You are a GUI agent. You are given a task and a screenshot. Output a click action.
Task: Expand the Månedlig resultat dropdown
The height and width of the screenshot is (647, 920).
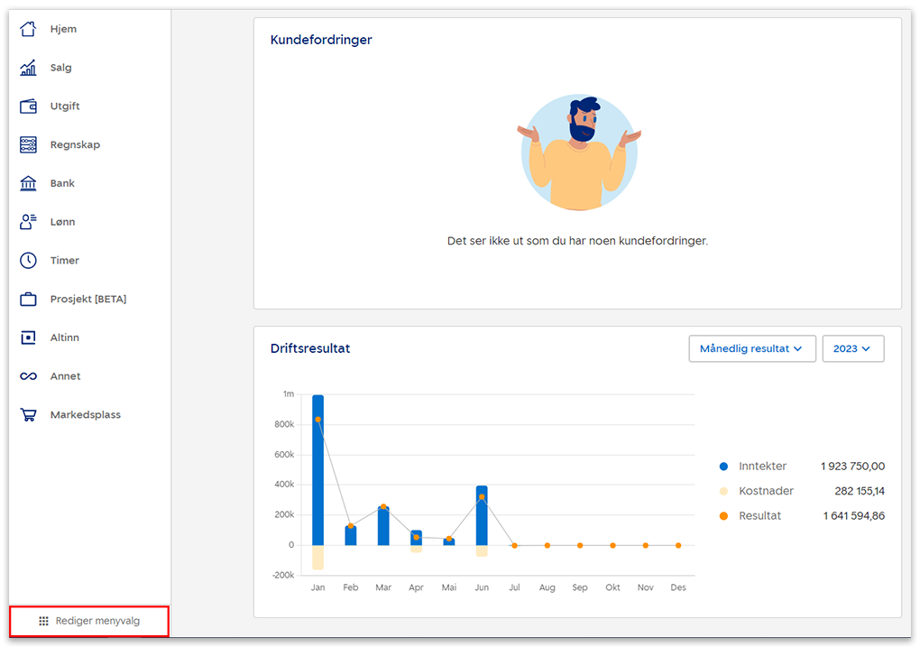[x=751, y=348]
